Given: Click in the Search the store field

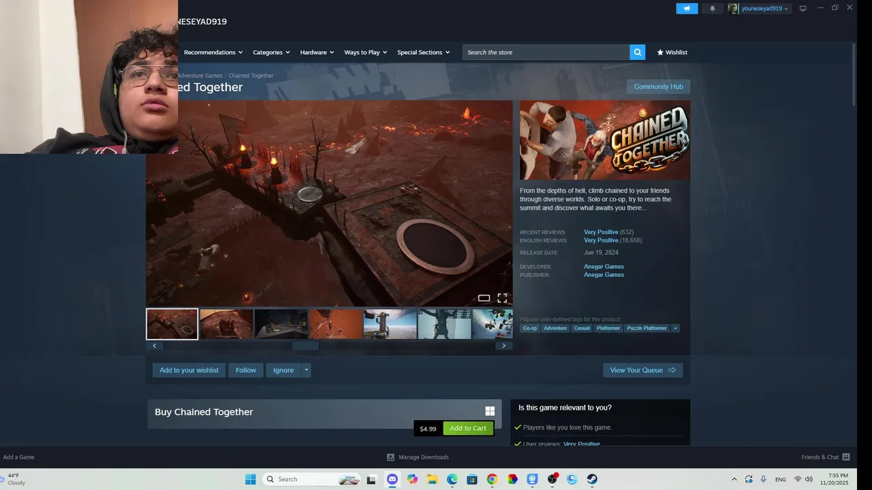Looking at the screenshot, I should point(546,52).
